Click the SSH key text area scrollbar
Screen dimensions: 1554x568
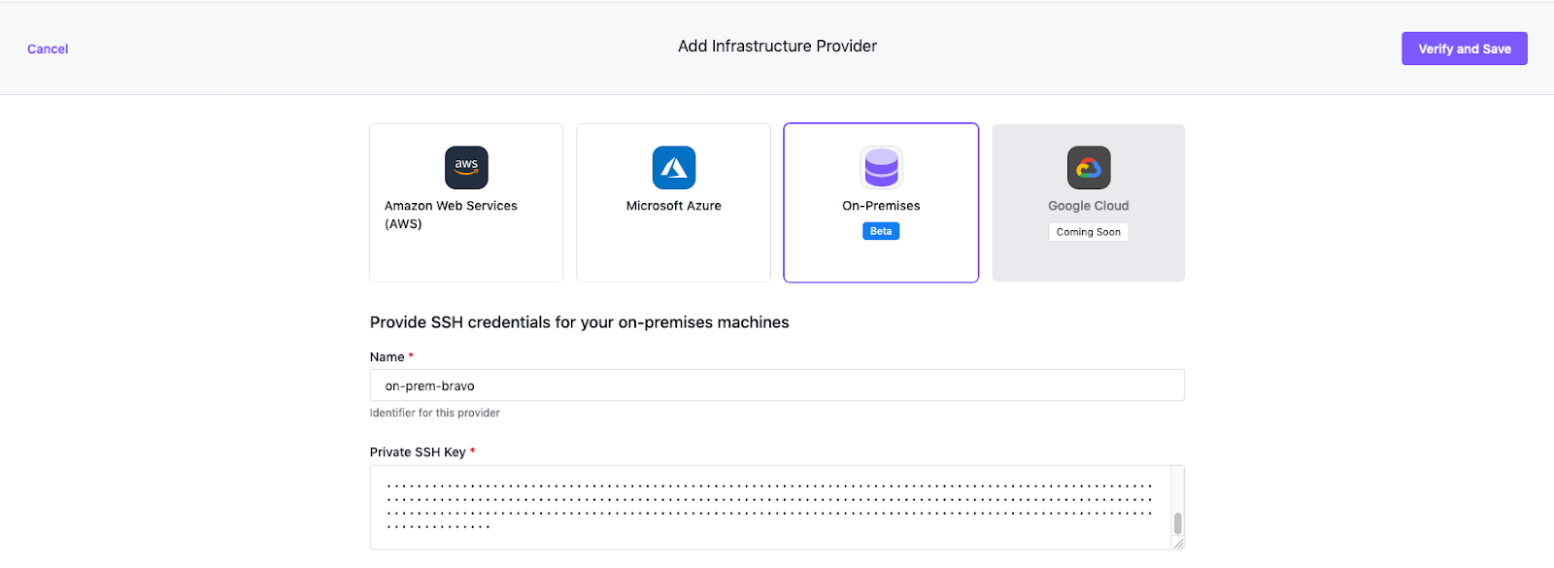point(1178,523)
